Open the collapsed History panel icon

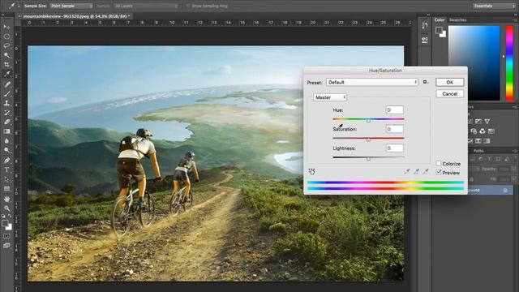click(425, 26)
